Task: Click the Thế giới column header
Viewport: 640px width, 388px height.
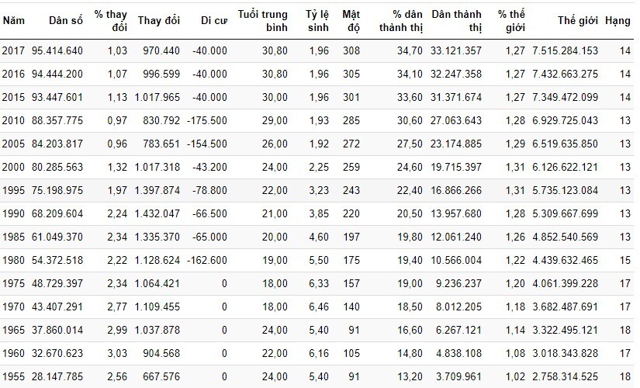Action: 577,20
